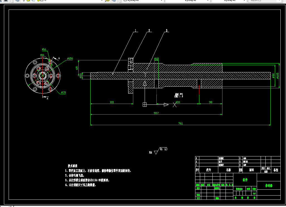Open the Layer Properties Manager icon
The height and width of the screenshot is (207, 286).
tap(17, 1)
